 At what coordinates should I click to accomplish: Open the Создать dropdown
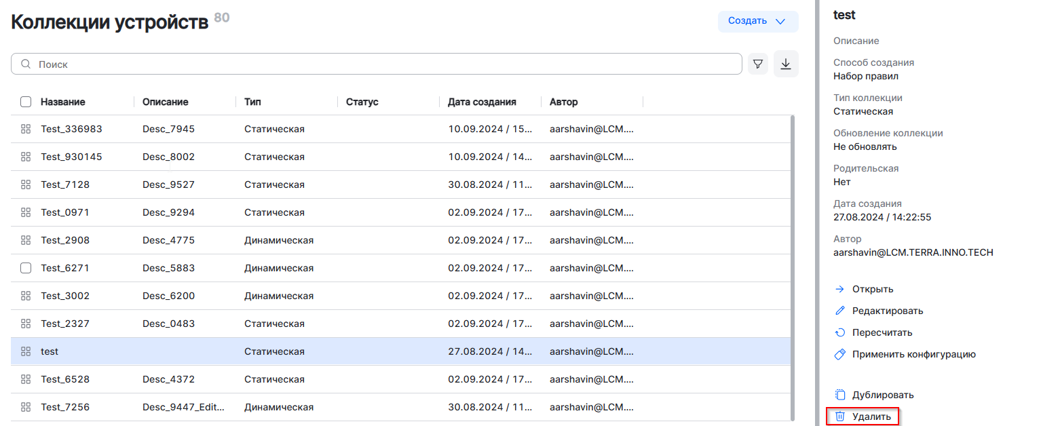[x=757, y=21]
